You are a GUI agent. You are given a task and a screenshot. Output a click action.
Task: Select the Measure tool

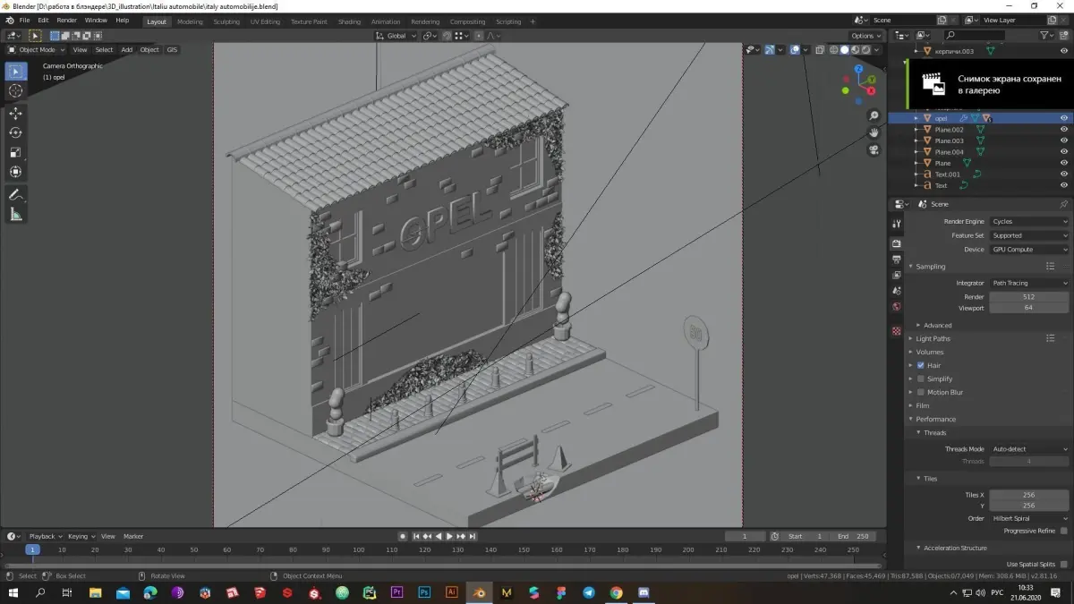(x=15, y=214)
